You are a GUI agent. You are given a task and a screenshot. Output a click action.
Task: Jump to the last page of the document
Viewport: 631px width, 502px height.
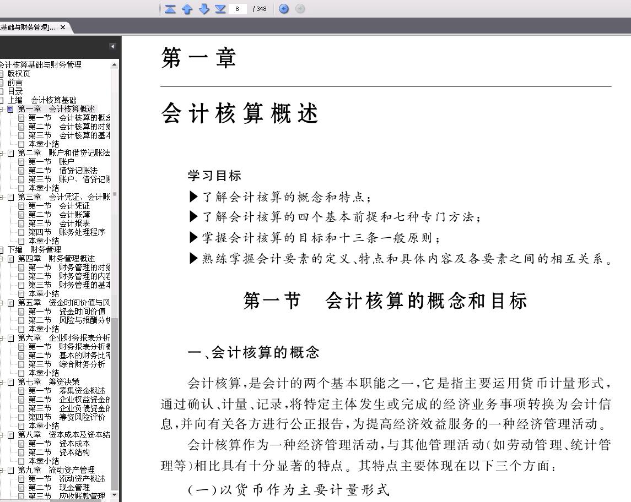coord(220,9)
